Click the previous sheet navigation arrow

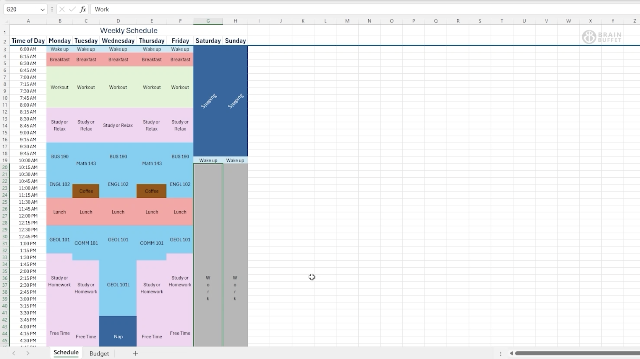click(x=14, y=353)
